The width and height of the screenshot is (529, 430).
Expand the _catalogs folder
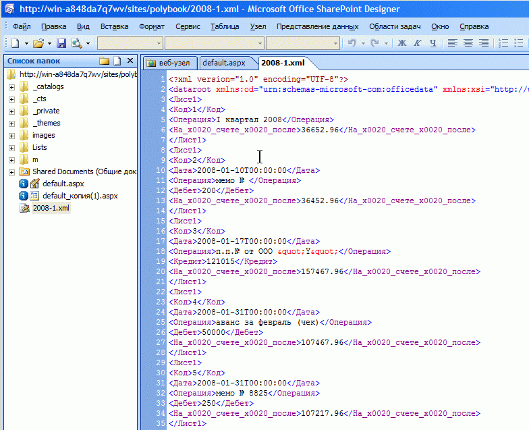pos(12,87)
